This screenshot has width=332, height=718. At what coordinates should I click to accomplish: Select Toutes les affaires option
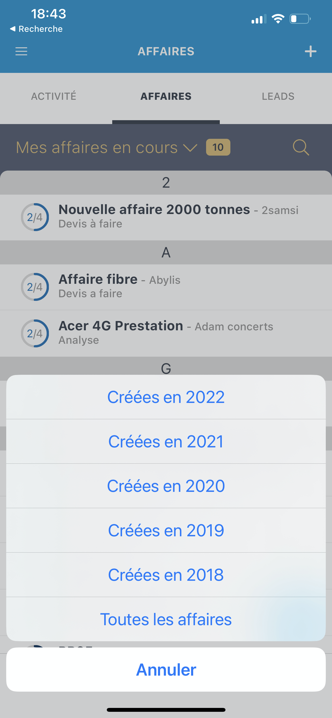[x=166, y=619]
